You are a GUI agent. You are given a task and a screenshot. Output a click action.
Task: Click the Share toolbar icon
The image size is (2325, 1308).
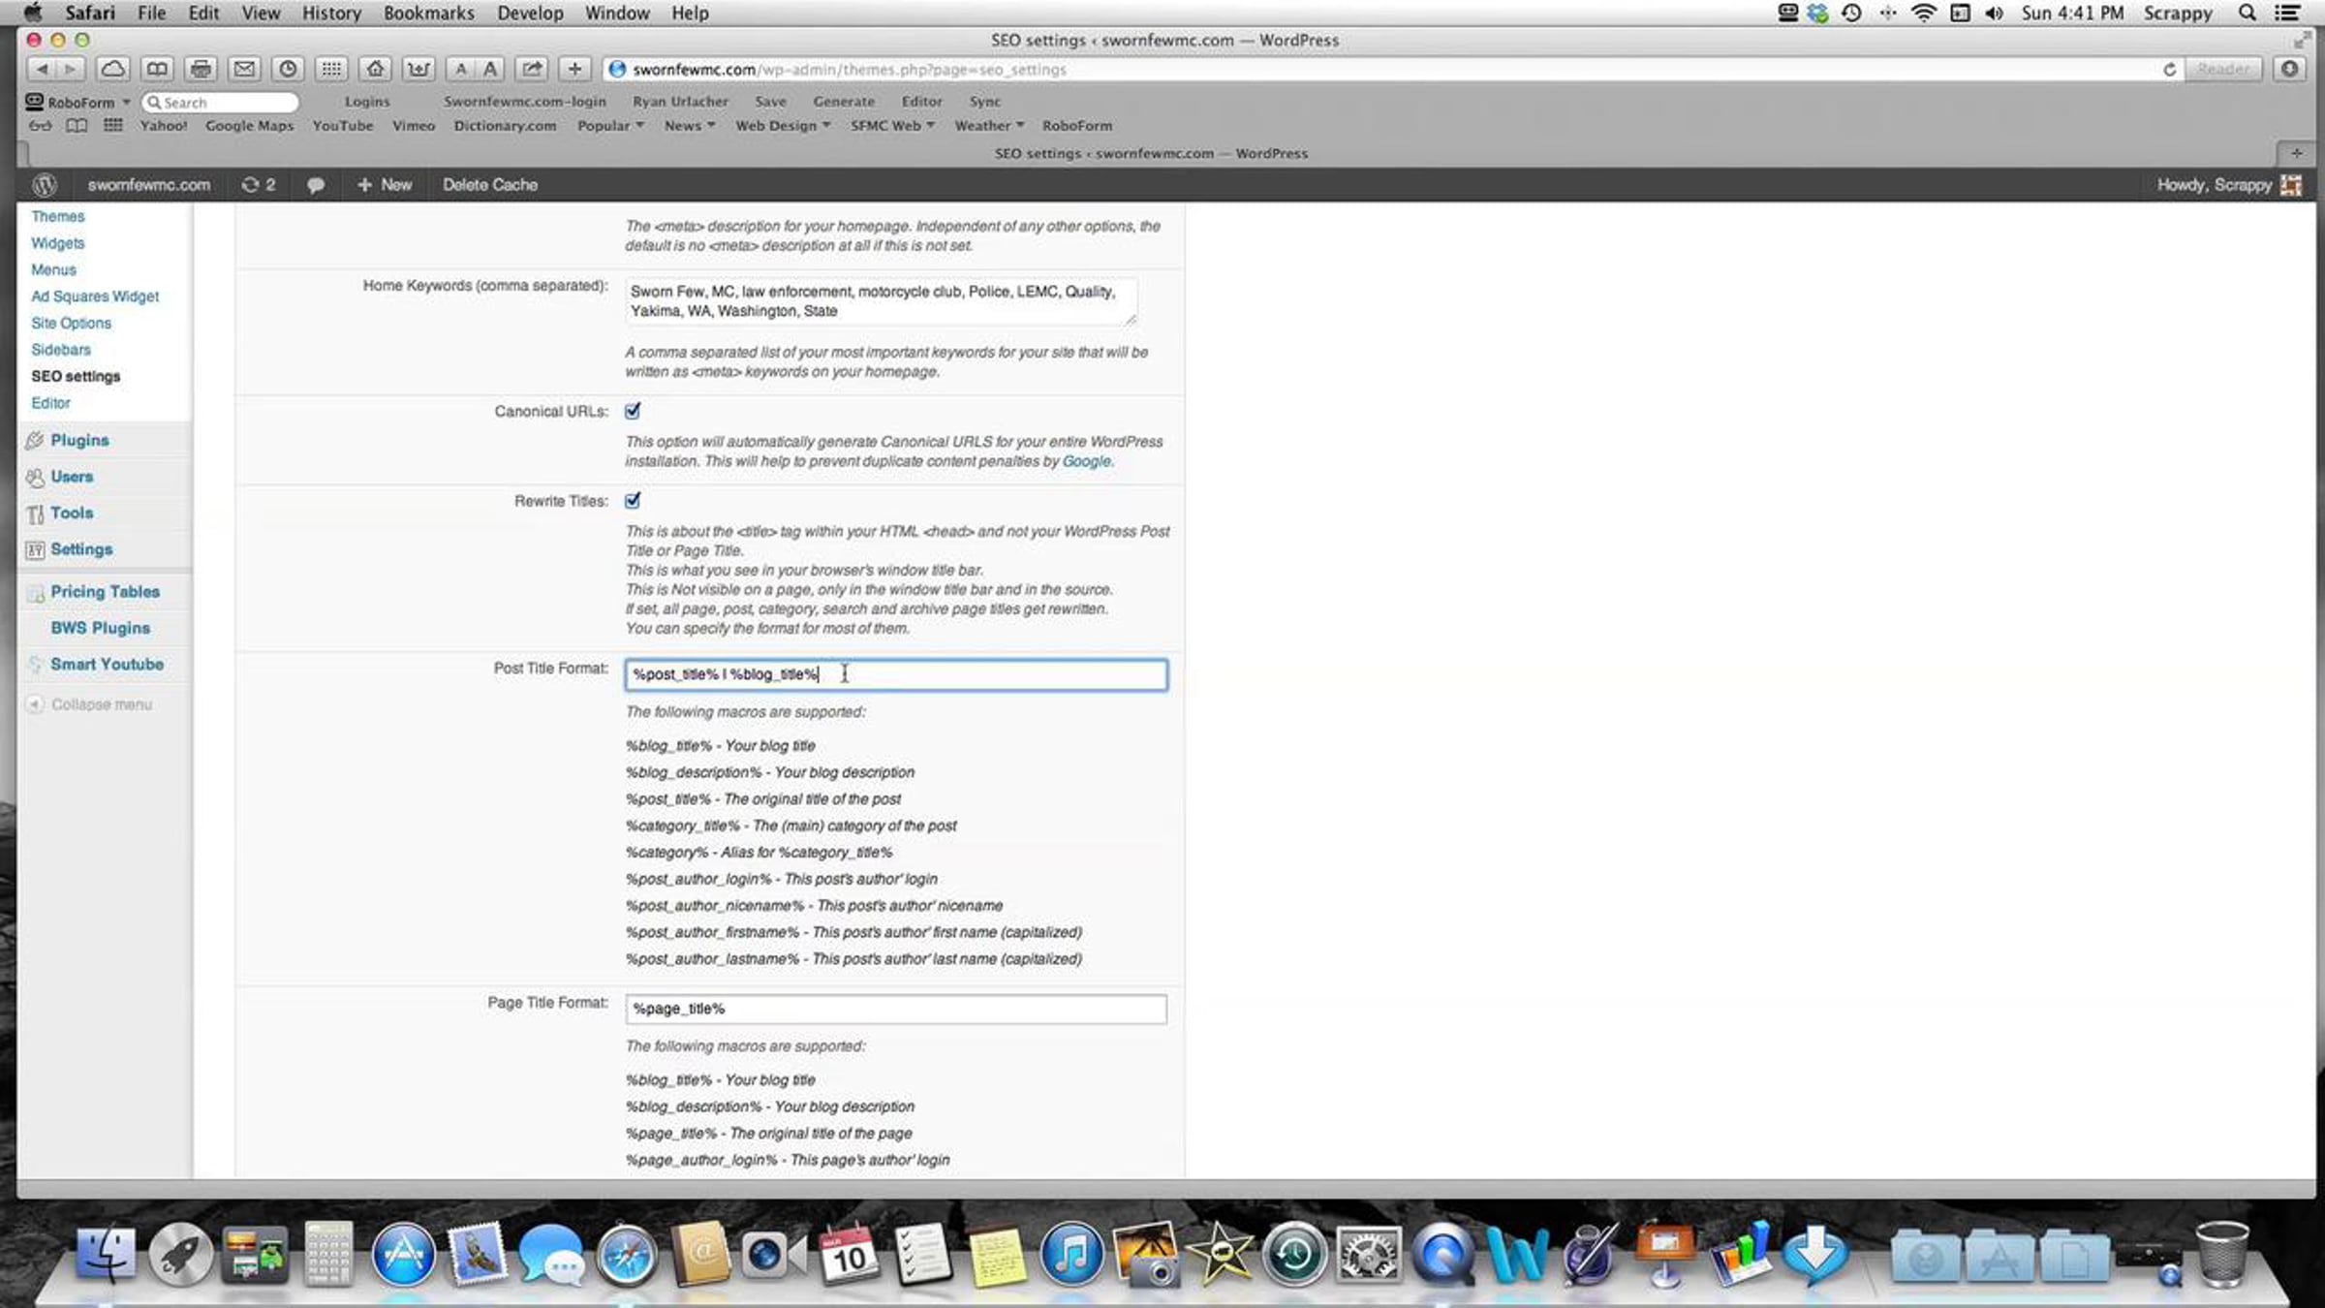(532, 69)
